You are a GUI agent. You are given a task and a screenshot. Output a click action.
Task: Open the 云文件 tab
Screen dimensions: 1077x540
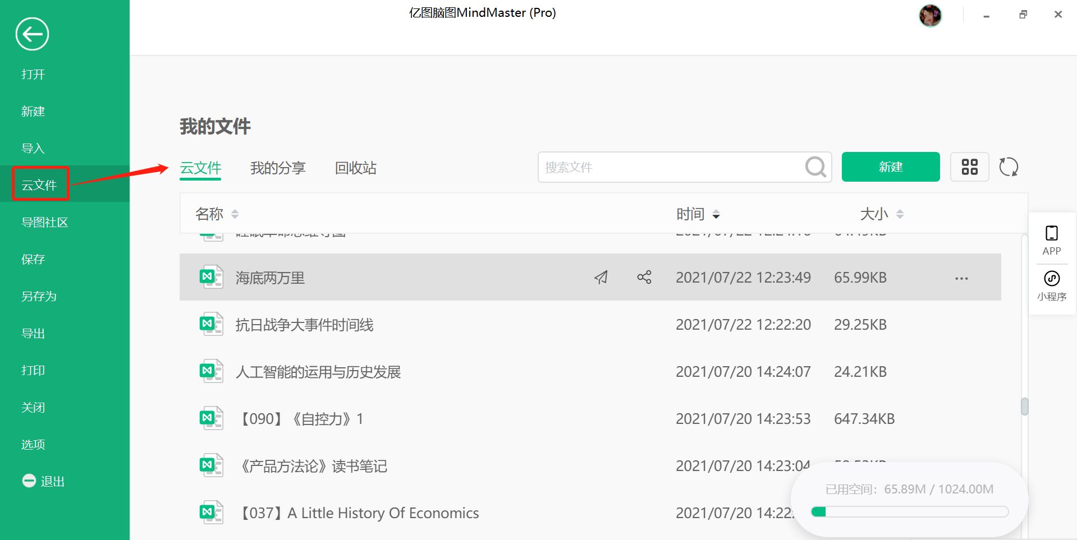pos(200,168)
